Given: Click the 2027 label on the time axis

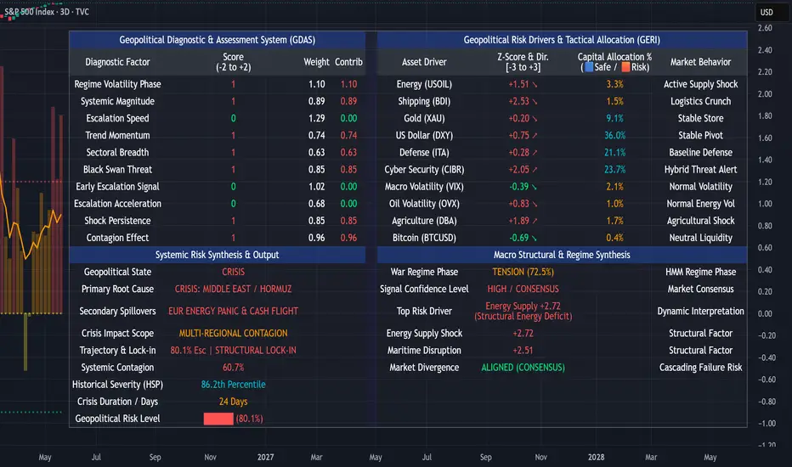Looking at the screenshot, I should click(266, 457).
